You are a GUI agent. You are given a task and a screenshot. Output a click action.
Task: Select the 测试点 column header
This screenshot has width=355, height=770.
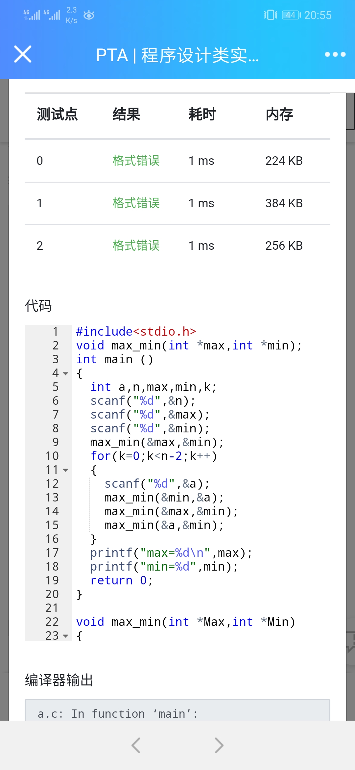click(x=57, y=115)
